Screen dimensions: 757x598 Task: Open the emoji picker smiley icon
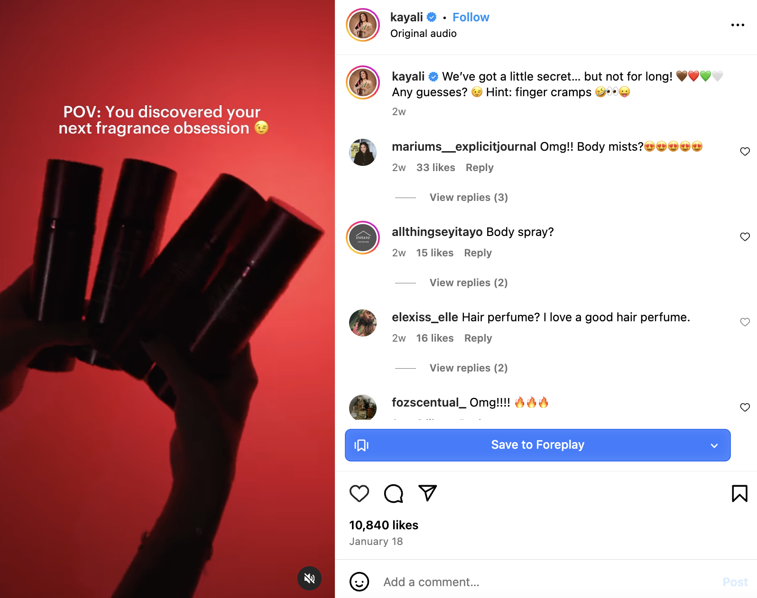click(x=359, y=581)
